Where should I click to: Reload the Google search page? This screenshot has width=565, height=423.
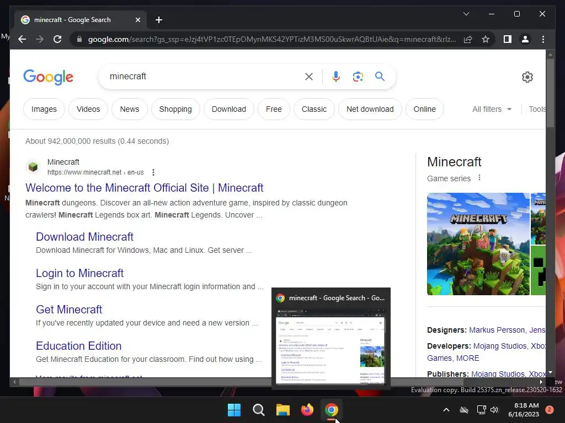[x=57, y=39]
